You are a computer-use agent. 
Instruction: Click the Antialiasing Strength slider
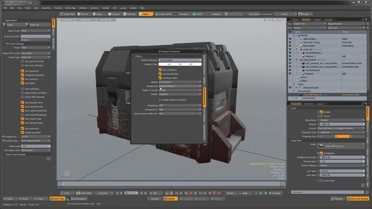point(342,157)
